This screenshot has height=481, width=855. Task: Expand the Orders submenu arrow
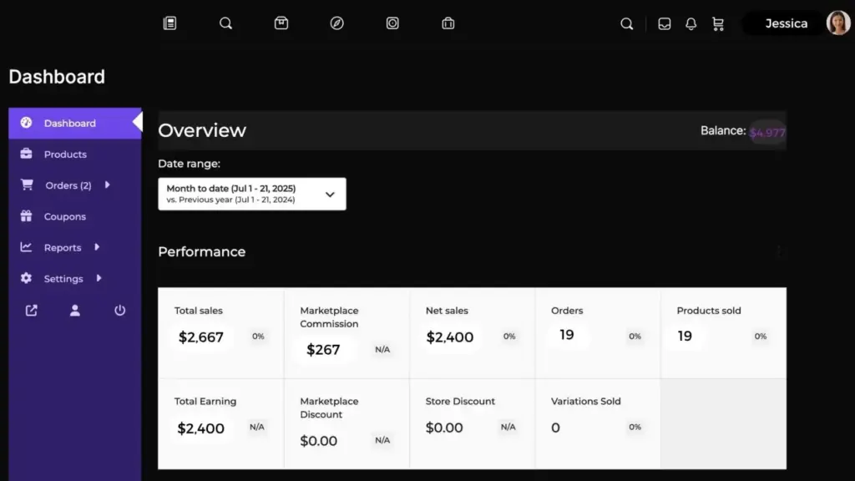point(107,185)
